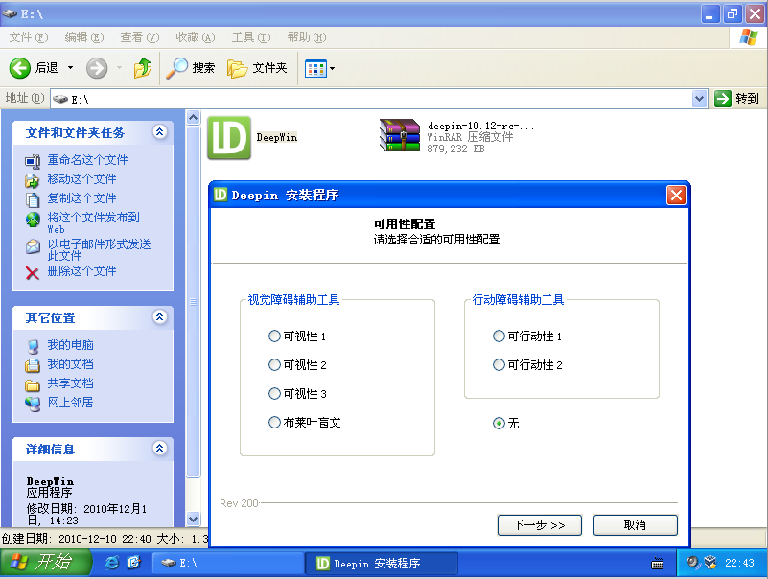Switch to E:\ taskbar window button
The width and height of the screenshot is (768, 579).
click(x=228, y=563)
